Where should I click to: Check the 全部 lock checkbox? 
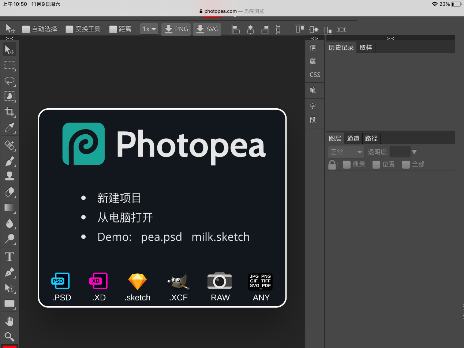click(406, 165)
